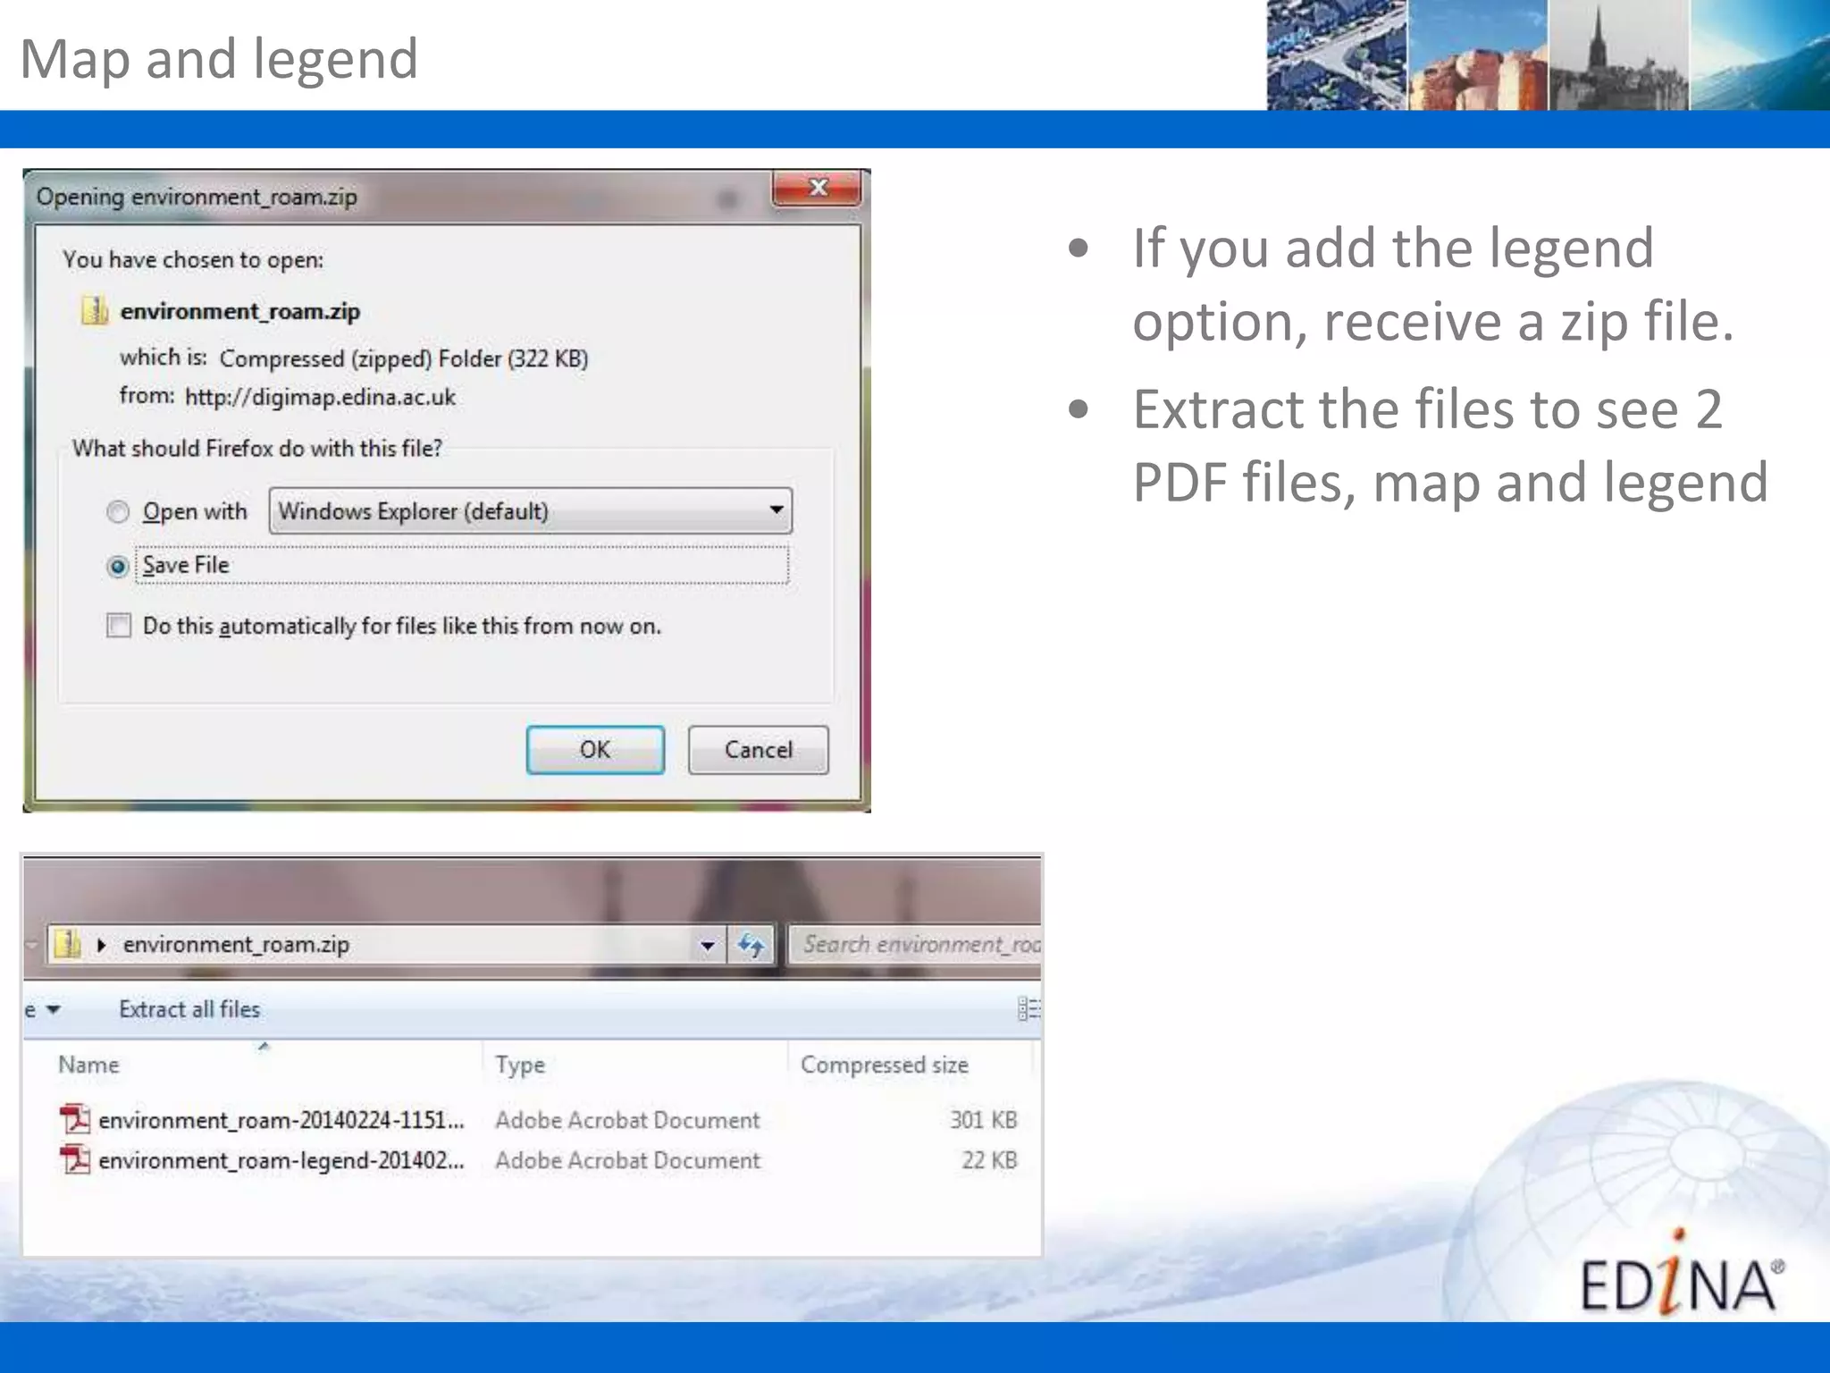1830x1373 pixels.
Task: Click OK in the download dialog
Action: pos(595,749)
